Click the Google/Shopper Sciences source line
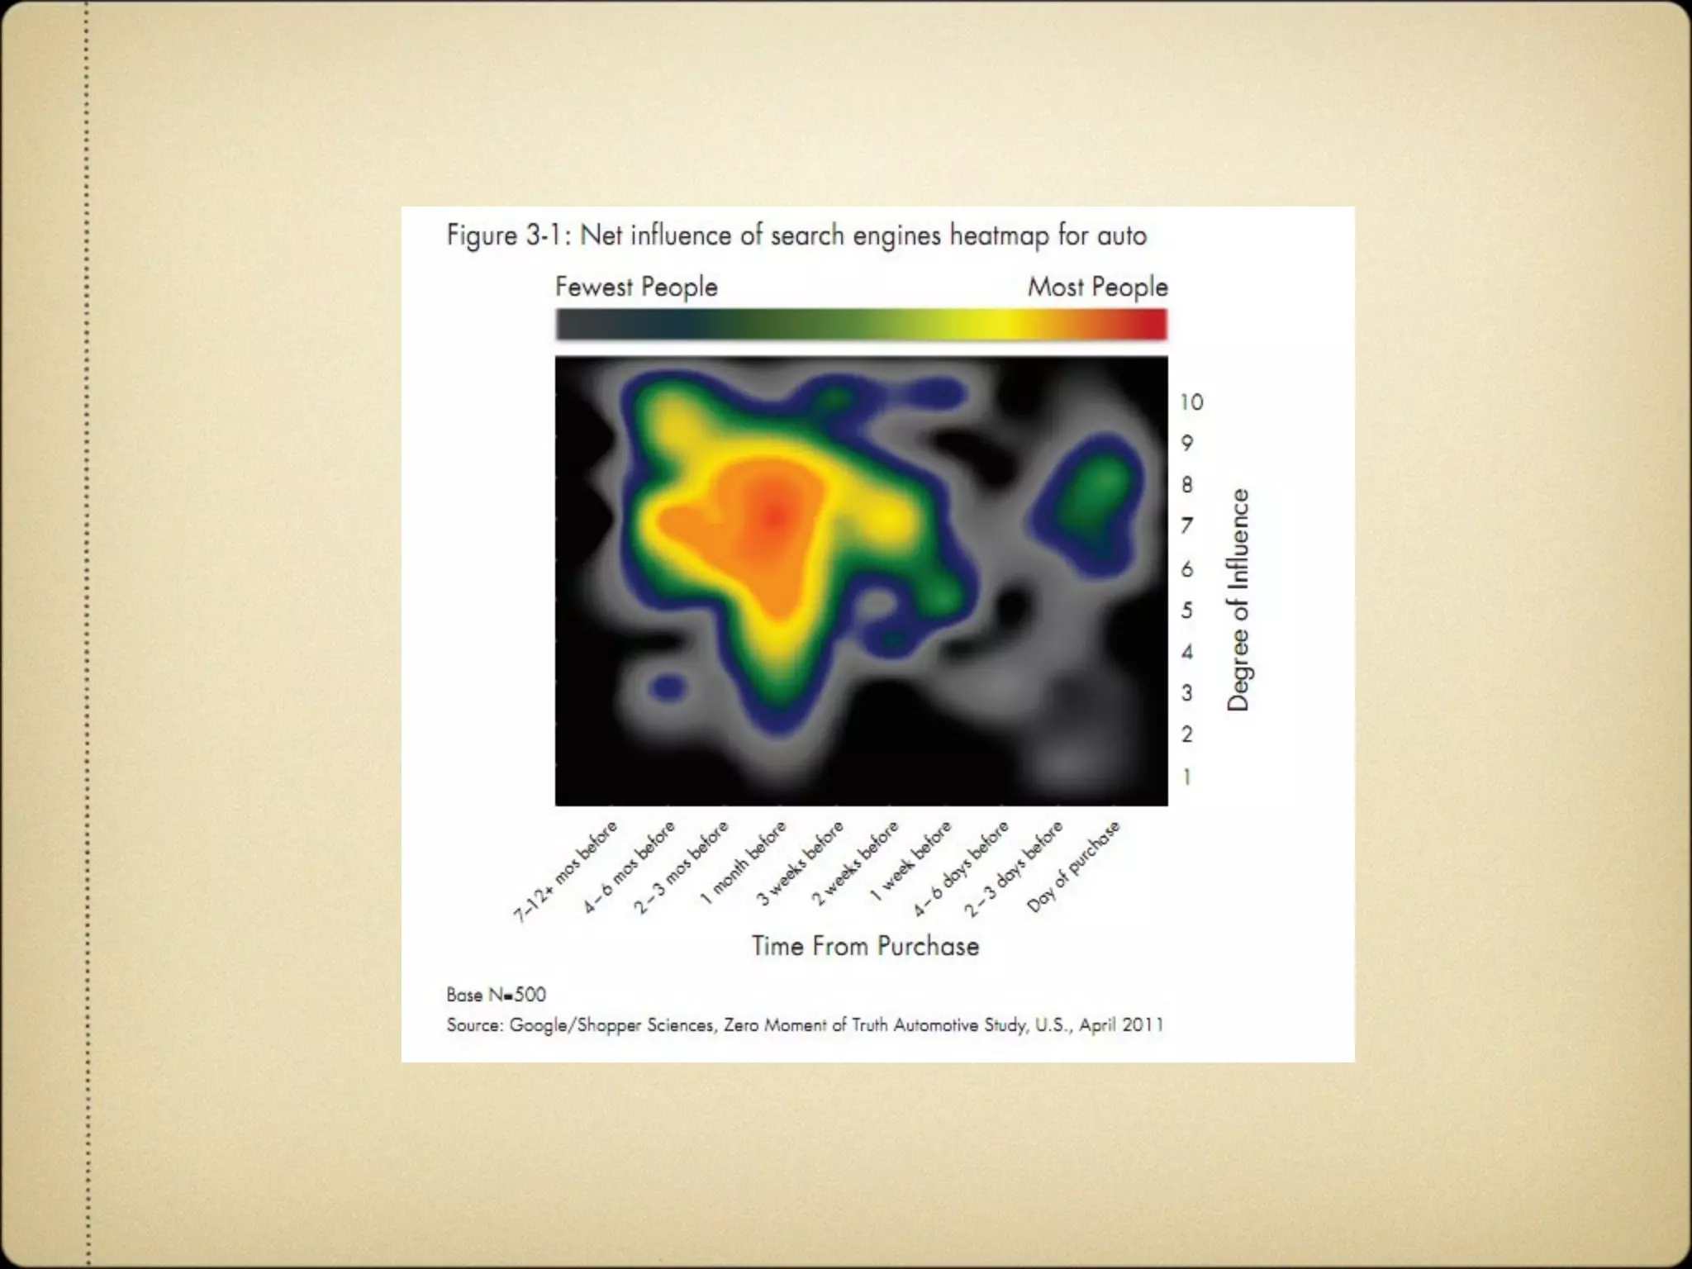This screenshot has width=1692, height=1269. (805, 1025)
